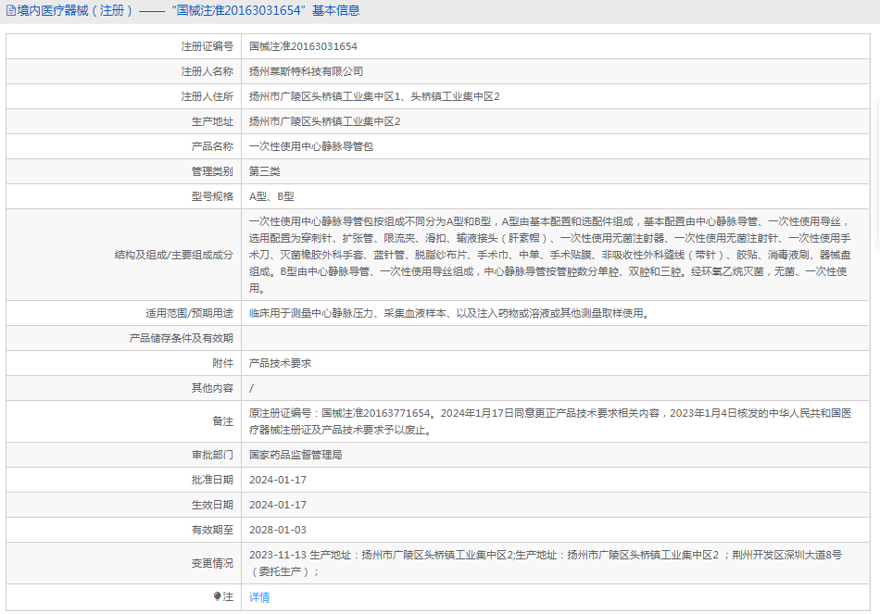Click the 适用范围/预期用途 label
The width and height of the screenshot is (880, 614).
190,313
